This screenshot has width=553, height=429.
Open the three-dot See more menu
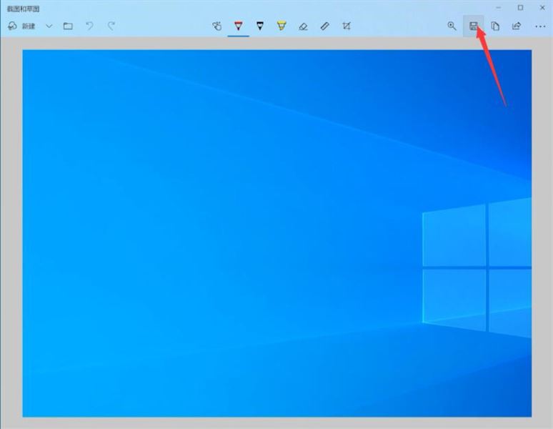[539, 26]
